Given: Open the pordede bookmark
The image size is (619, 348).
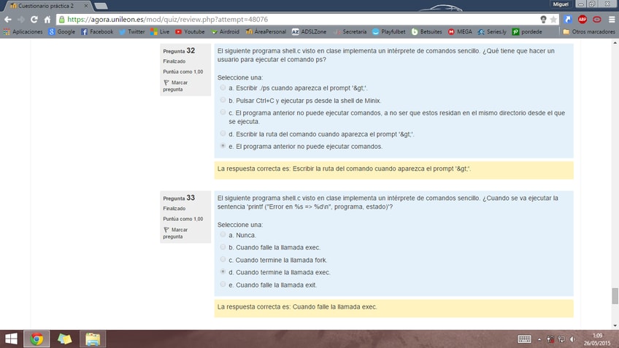Looking at the screenshot, I should [527, 31].
